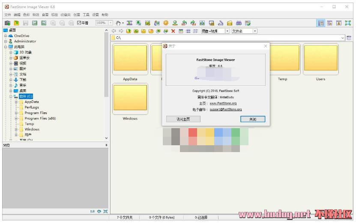Go forward with the right arrow
This screenshot has width=356, height=223.
(x=121, y=31)
